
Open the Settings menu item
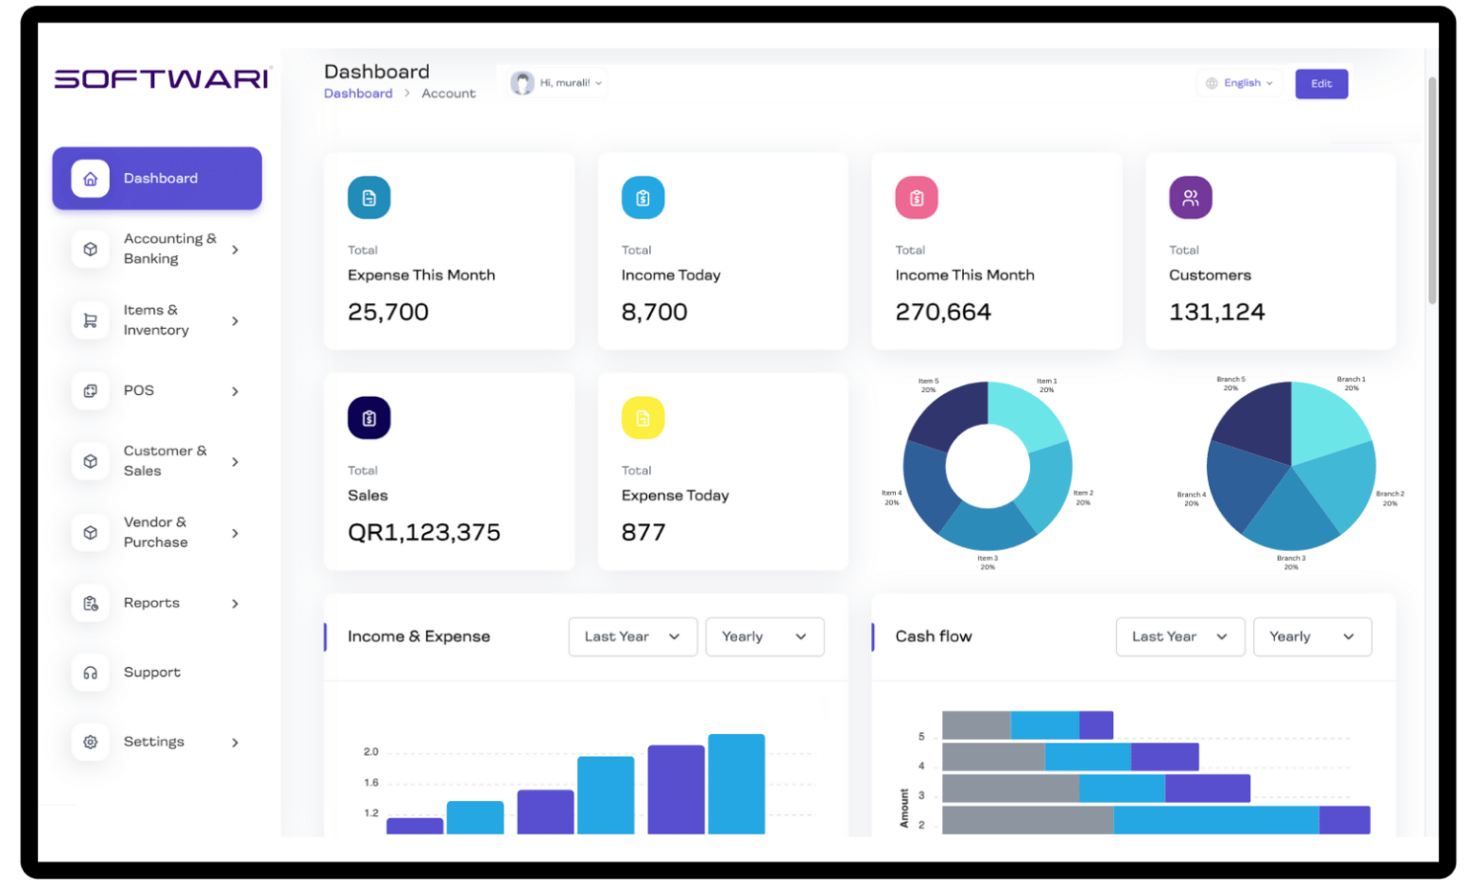click(157, 742)
